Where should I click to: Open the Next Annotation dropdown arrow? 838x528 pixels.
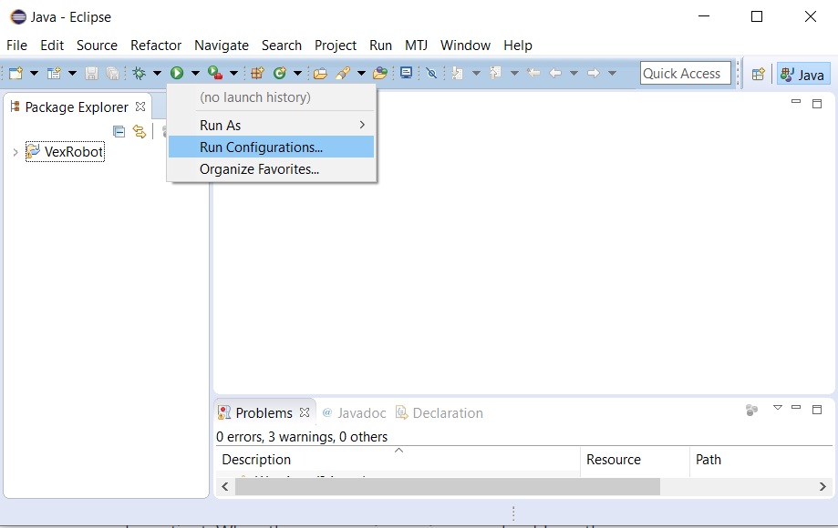tap(476, 73)
